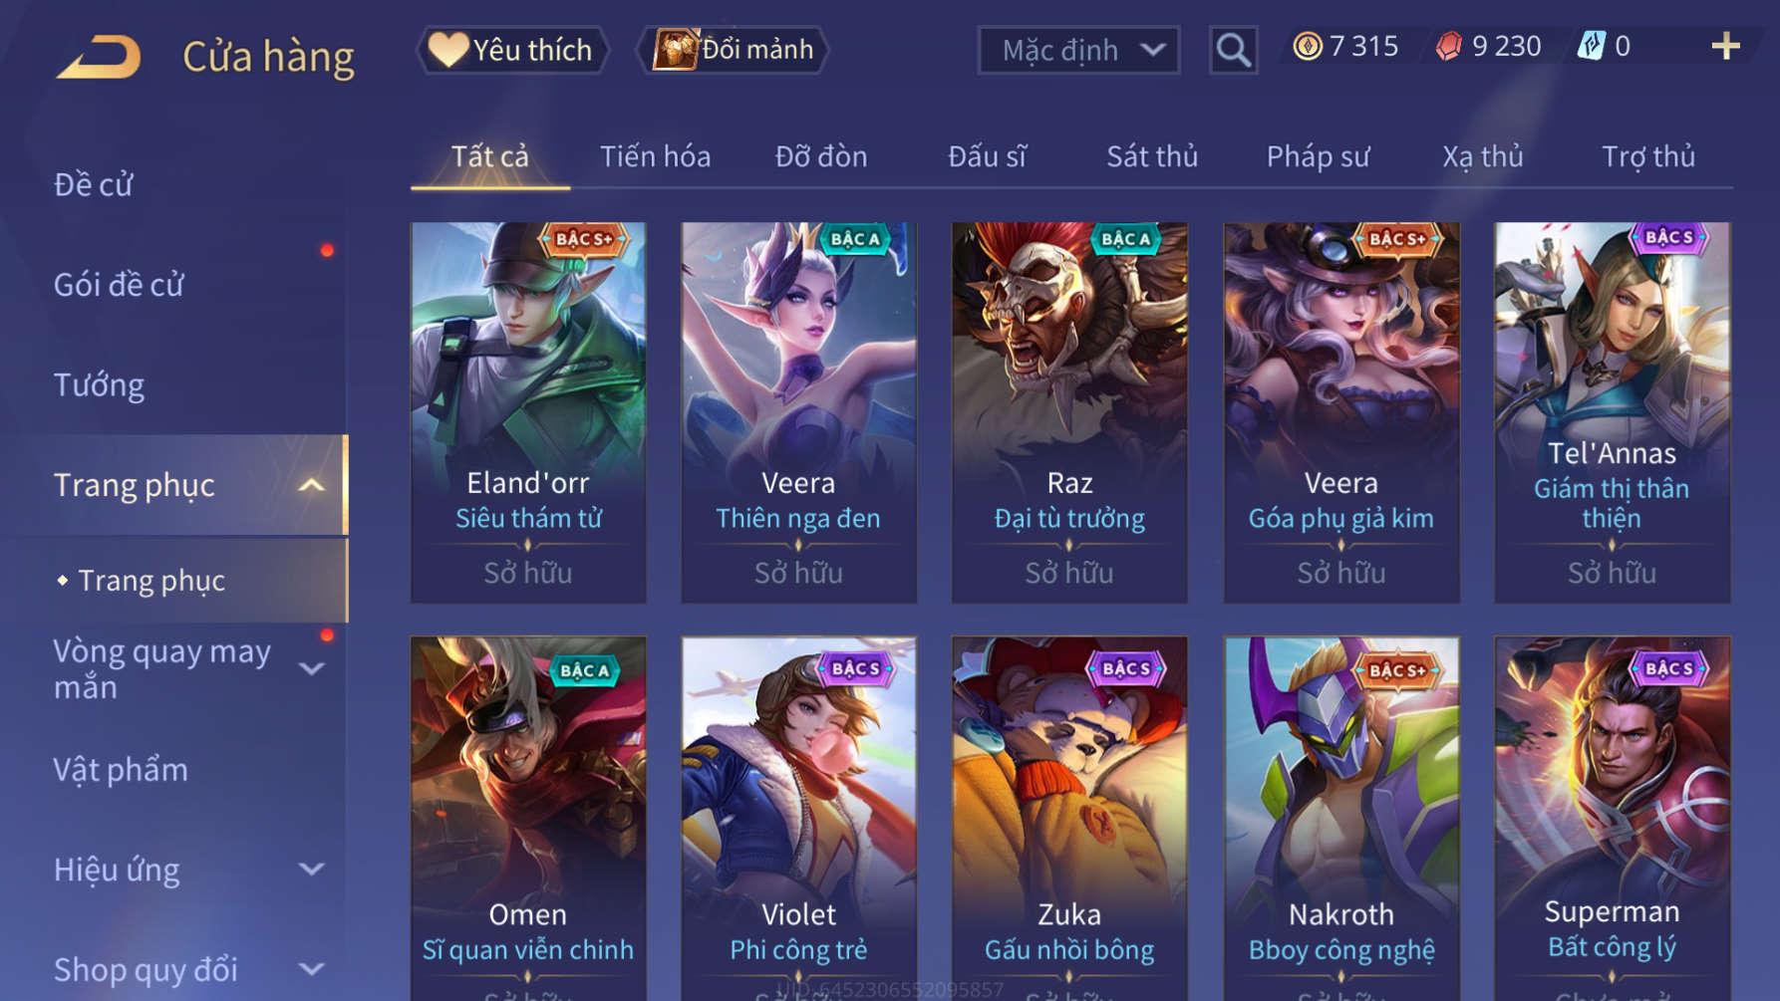
Task: Go to Tướng in sidebar
Action: click(99, 384)
